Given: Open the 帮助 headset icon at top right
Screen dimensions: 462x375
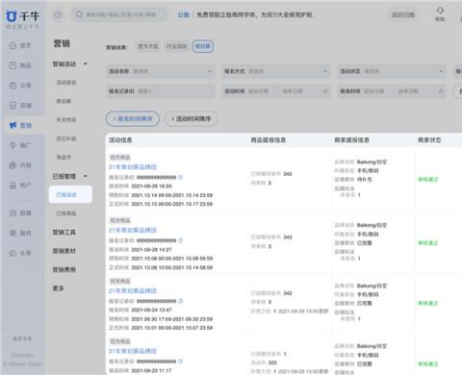Looking at the screenshot, I should 440,11.
